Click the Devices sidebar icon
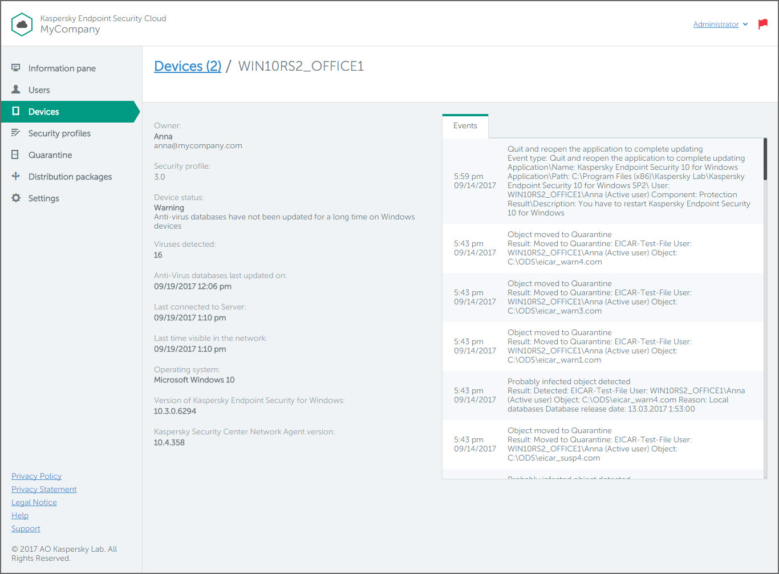 pyautogui.click(x=16, y=111)
